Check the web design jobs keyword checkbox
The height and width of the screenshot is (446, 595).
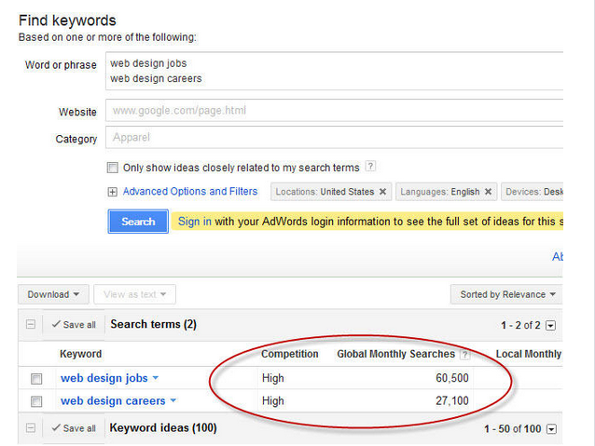coord(36,379)
